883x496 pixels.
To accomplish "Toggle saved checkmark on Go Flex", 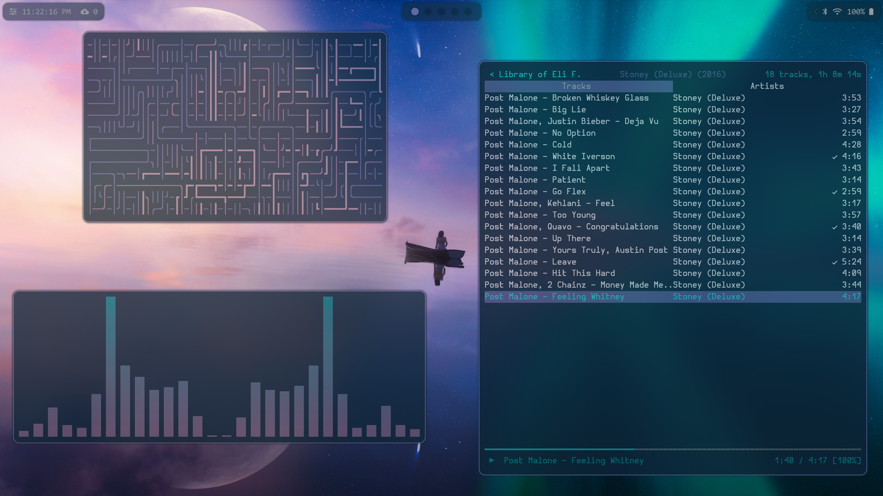I will click(x=834, y=192).
